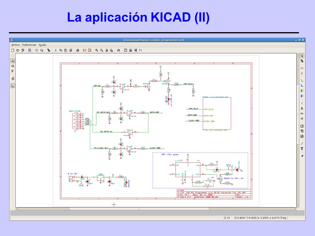Open hierarchy navigator in top toolbar
Viewport: 315px width, 236px height.
49,50
